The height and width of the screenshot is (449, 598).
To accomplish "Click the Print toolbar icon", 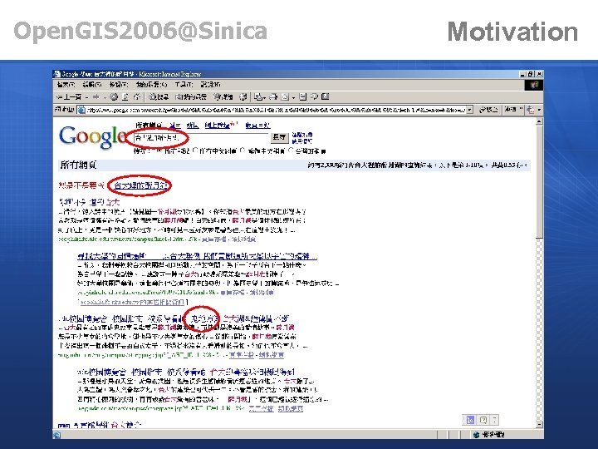I will (273, 97).
